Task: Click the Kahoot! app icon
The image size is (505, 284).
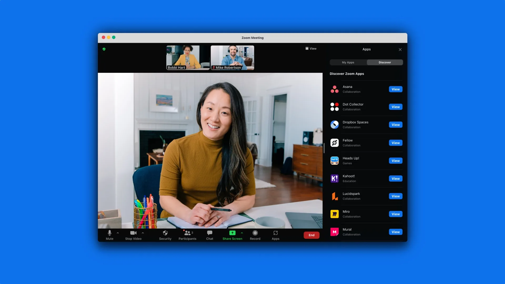Action: tap(334, 179)
